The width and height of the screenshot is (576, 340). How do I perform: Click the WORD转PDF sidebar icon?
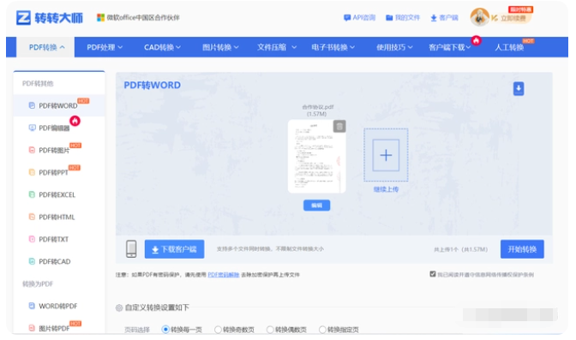32,306
